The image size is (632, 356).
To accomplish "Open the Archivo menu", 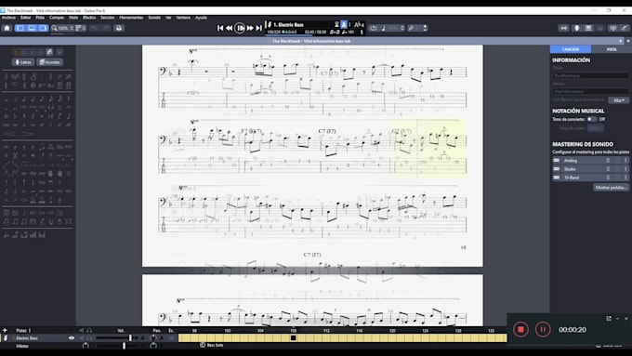I will coord(8,18).
